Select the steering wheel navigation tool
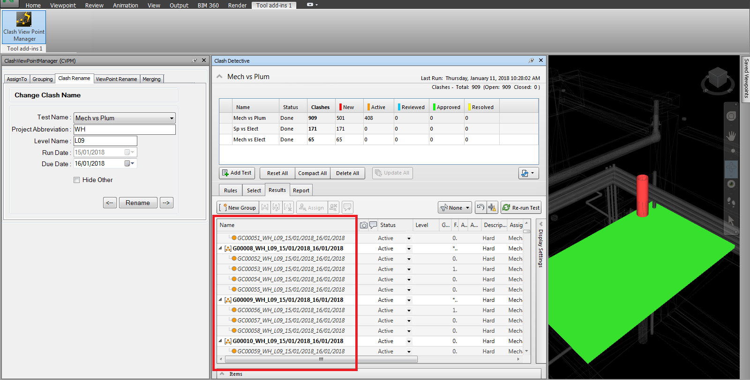Image resolution: width=750 pixels, height=380 pixels. (731, 116)
